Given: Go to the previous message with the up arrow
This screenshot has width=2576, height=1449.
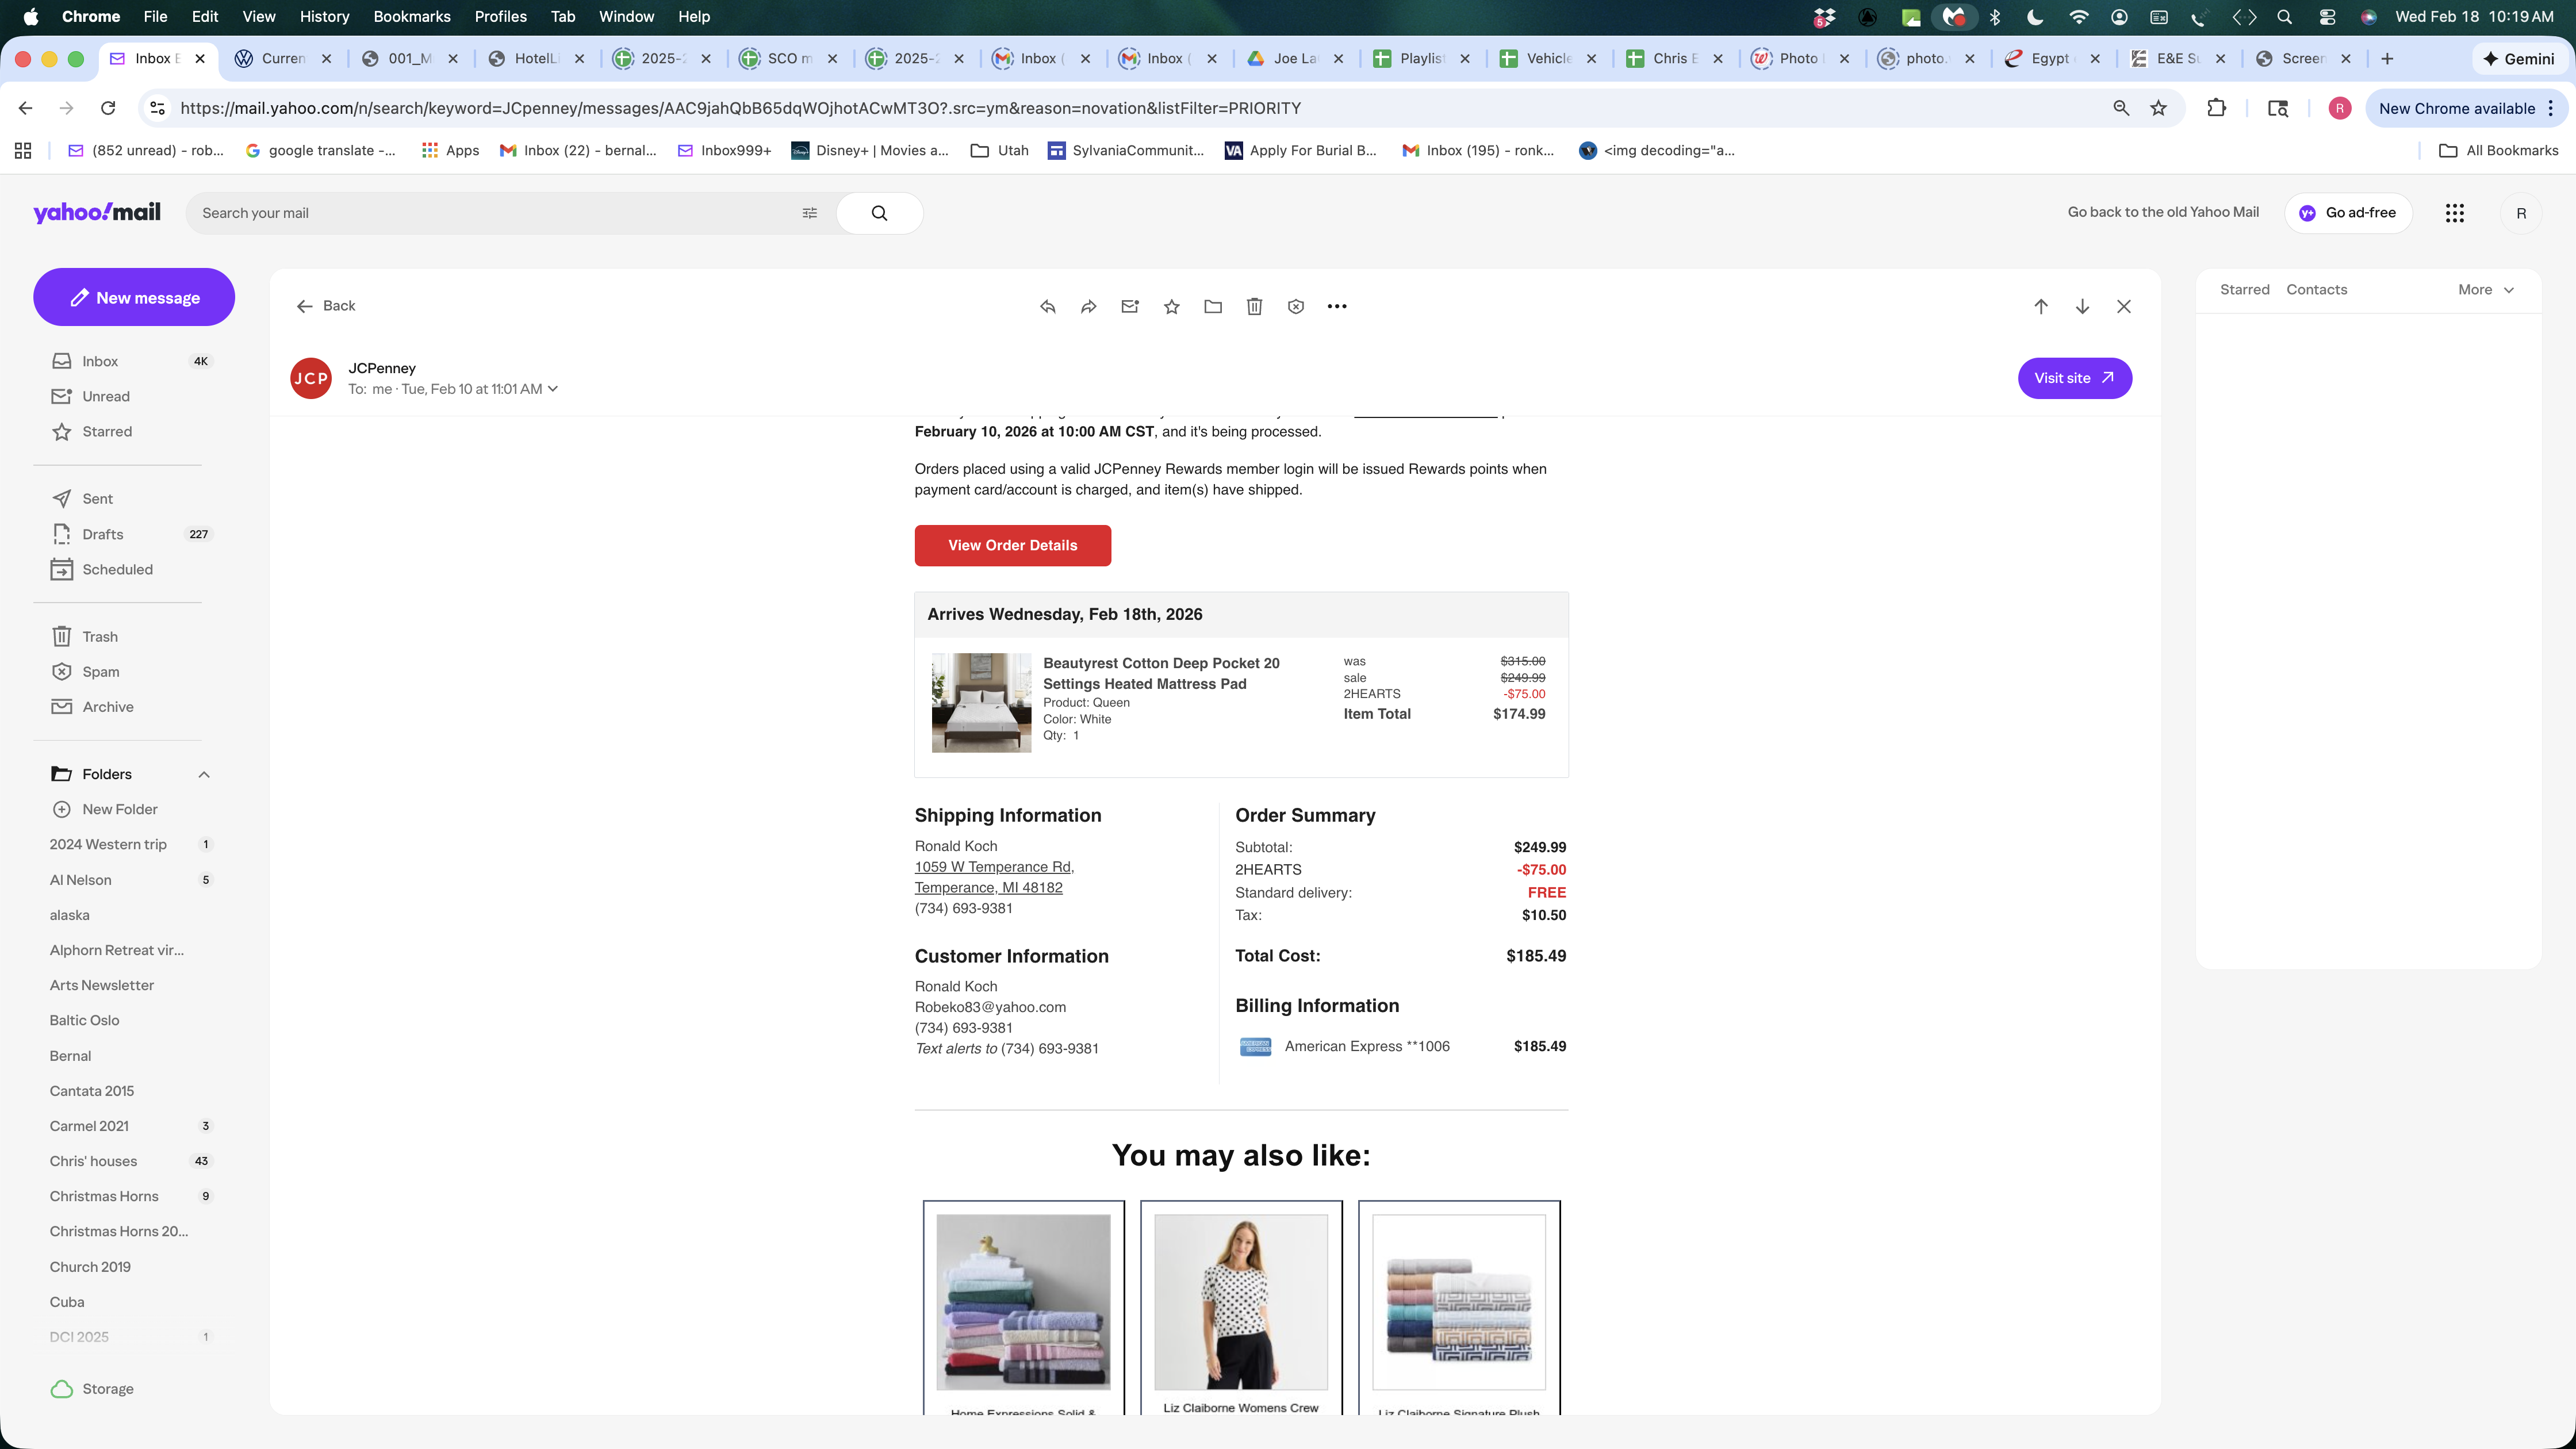Looking at the screenshot, I should pyautogui.click(x=2041, y=307).
